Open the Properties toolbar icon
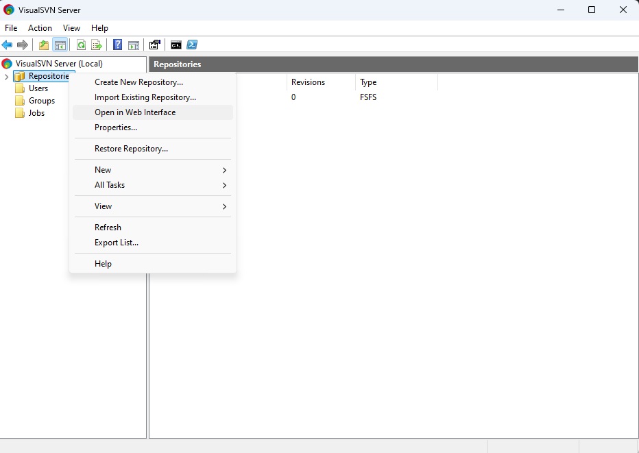The image size is (639, 453). tap(155, 45)
